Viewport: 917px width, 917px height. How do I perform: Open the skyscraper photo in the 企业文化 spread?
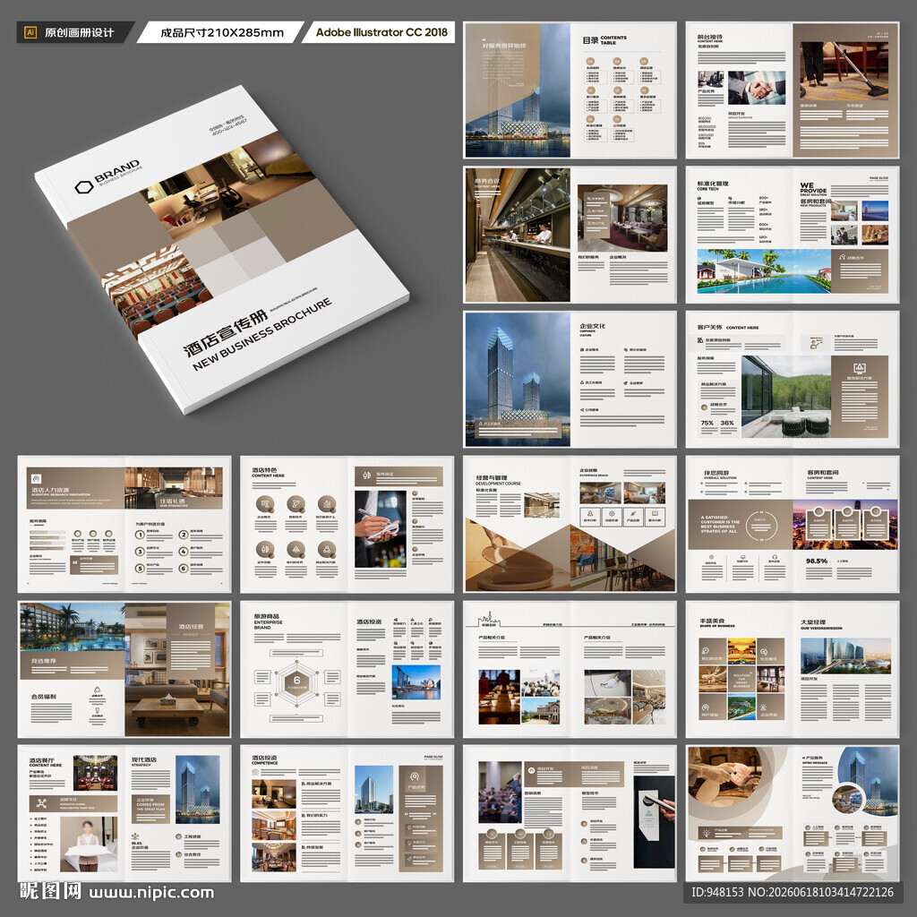click(517, 379)
